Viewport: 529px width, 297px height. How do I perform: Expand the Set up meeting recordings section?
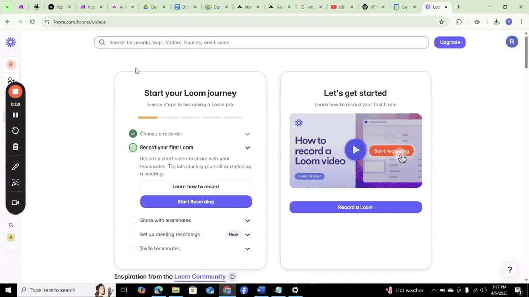(247, 234)
